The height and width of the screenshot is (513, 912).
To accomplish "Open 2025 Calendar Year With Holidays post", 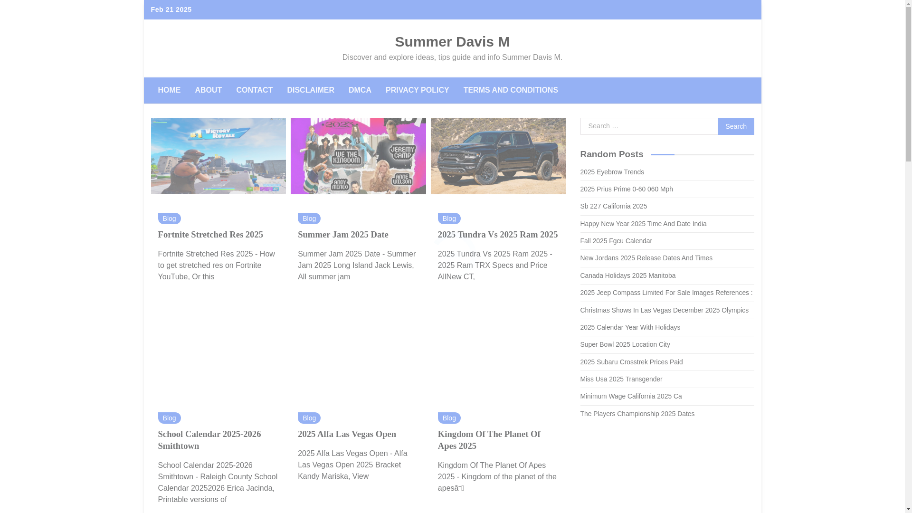I will tap(630, 327).
